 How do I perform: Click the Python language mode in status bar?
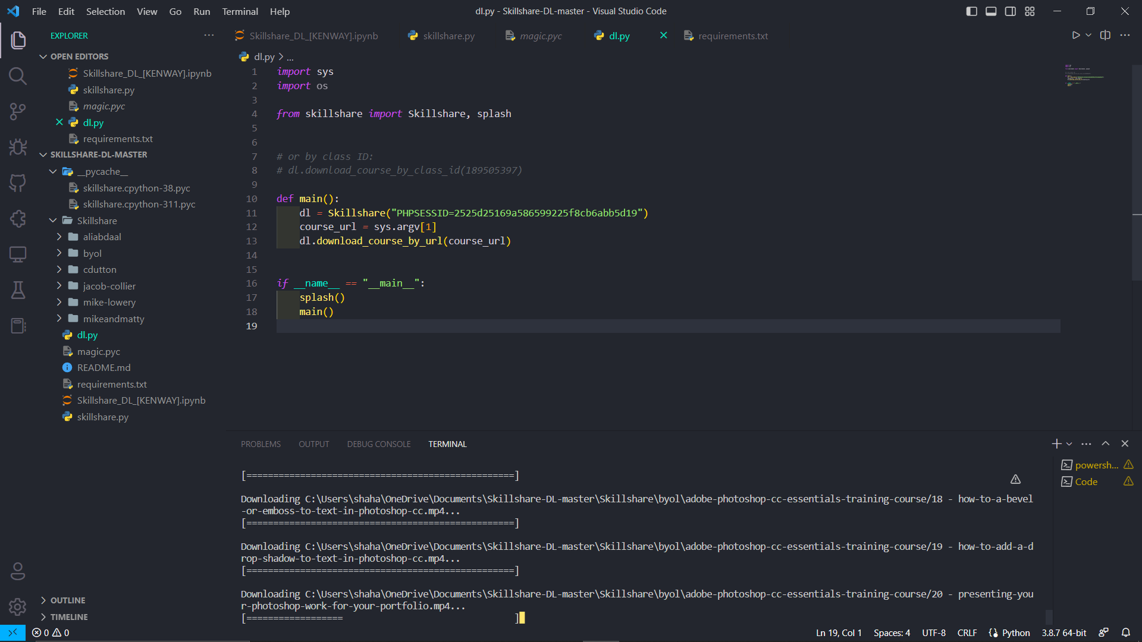click(1015, 632)
